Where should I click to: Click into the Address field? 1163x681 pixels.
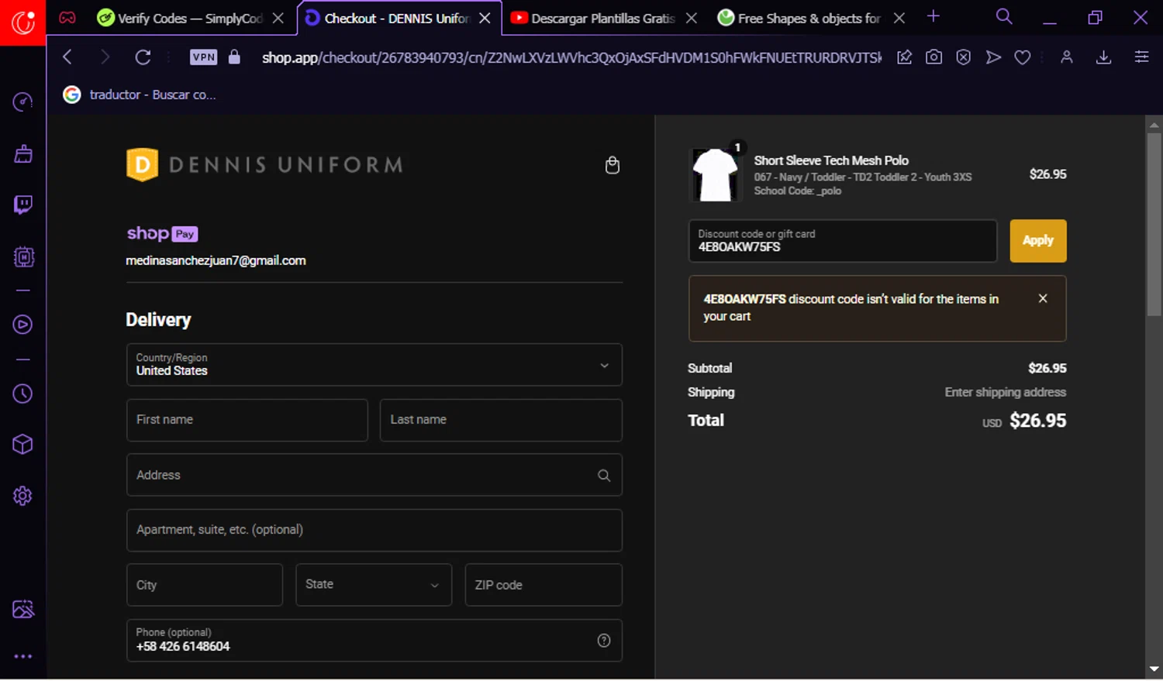pyautogui.click(x=374, y=475)
